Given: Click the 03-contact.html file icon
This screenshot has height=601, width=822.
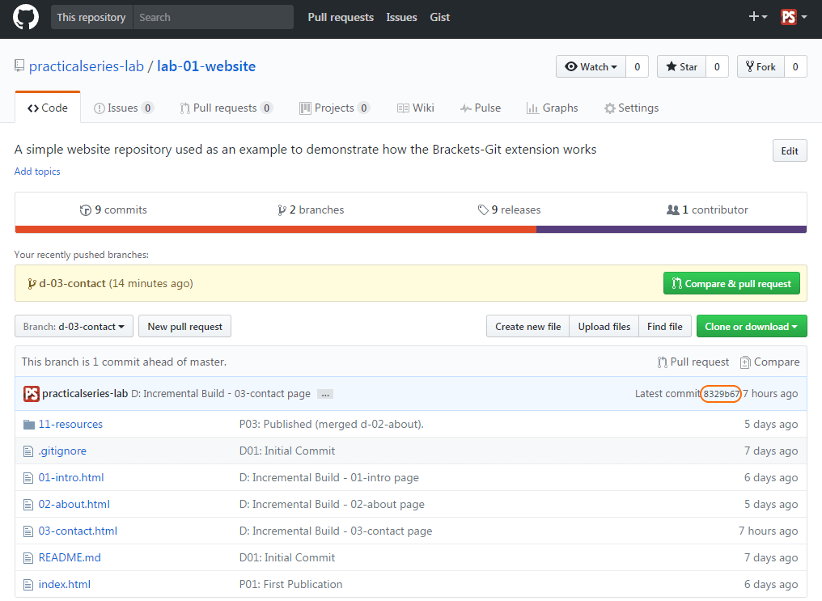Looking at the screenshot, I should pyautogui.click(x=28, y=531).
